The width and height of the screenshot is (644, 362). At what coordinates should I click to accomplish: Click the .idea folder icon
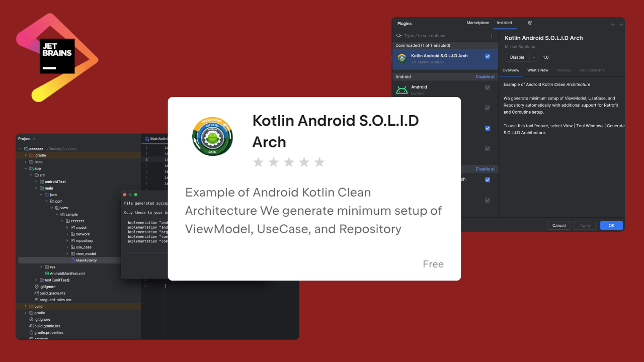(31, 162)
